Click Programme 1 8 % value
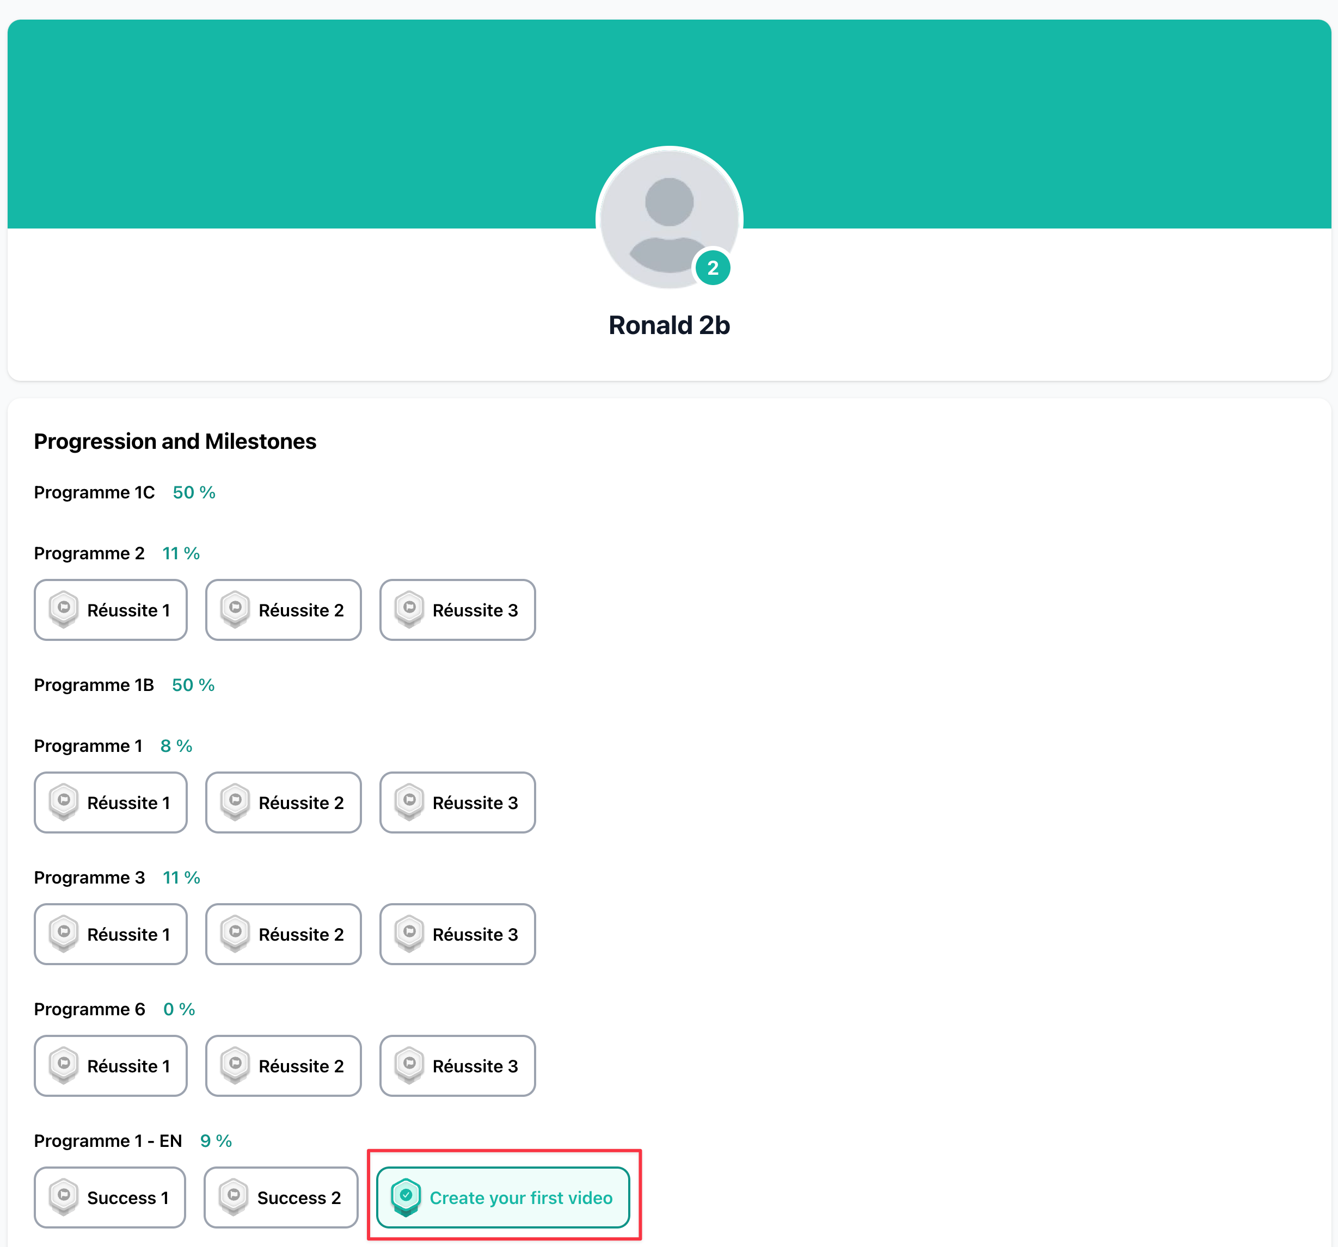This screenshot has width=1338, height=1247. (176, 746)
